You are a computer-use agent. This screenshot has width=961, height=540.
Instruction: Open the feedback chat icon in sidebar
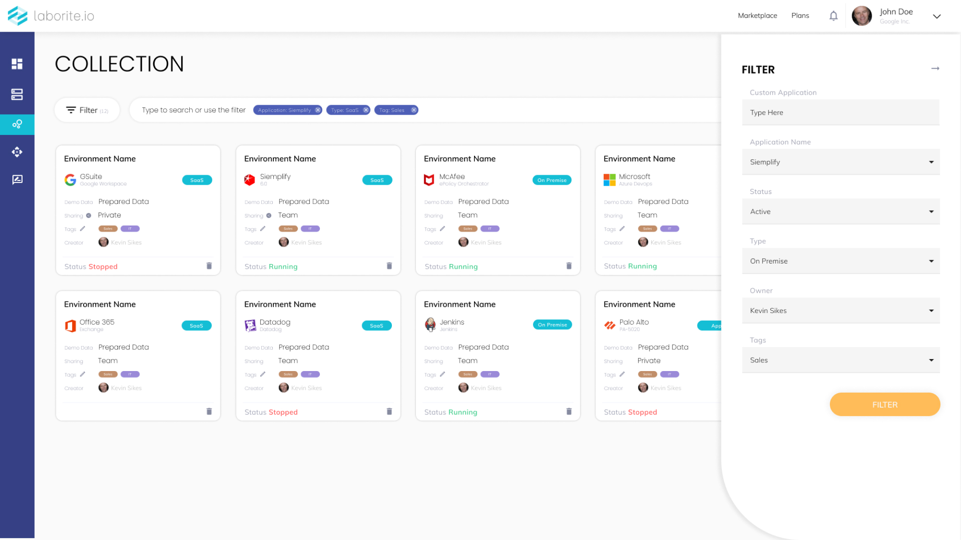point(17,180)
